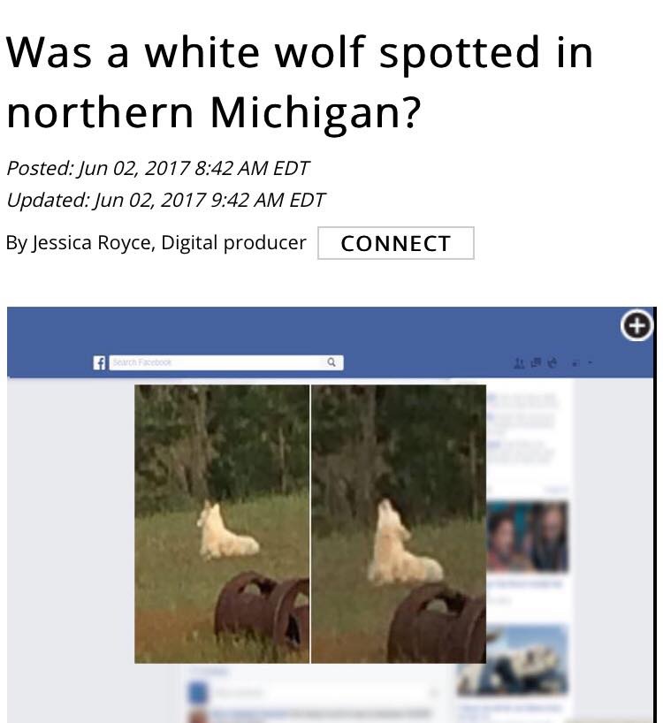Open the Facebook notifications globe icon
This screenshot has height=723, width=663.
click(552, 363)
